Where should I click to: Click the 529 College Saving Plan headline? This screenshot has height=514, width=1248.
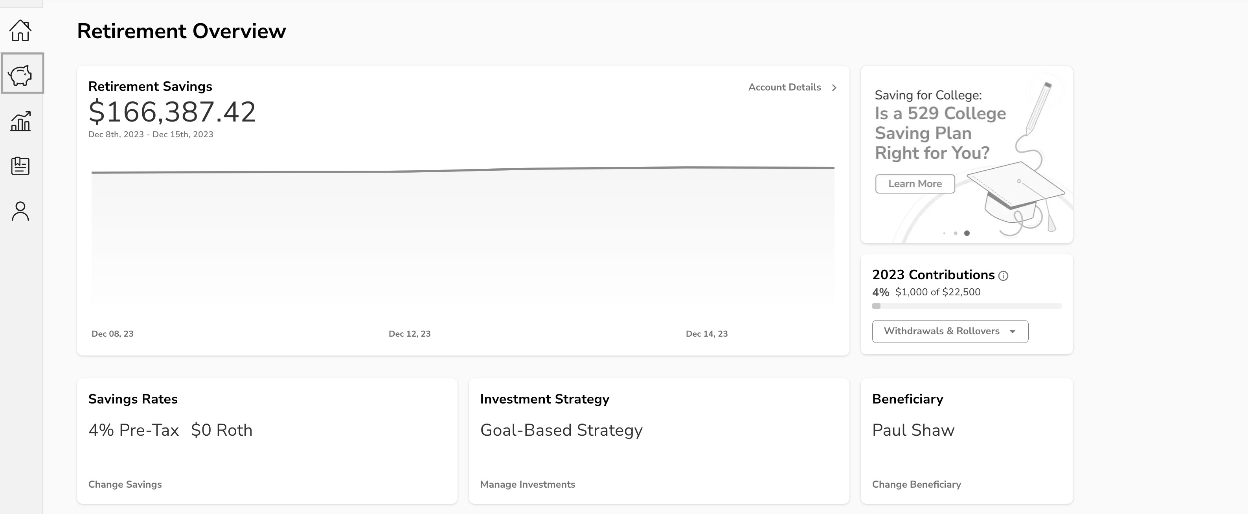(940, 133)
